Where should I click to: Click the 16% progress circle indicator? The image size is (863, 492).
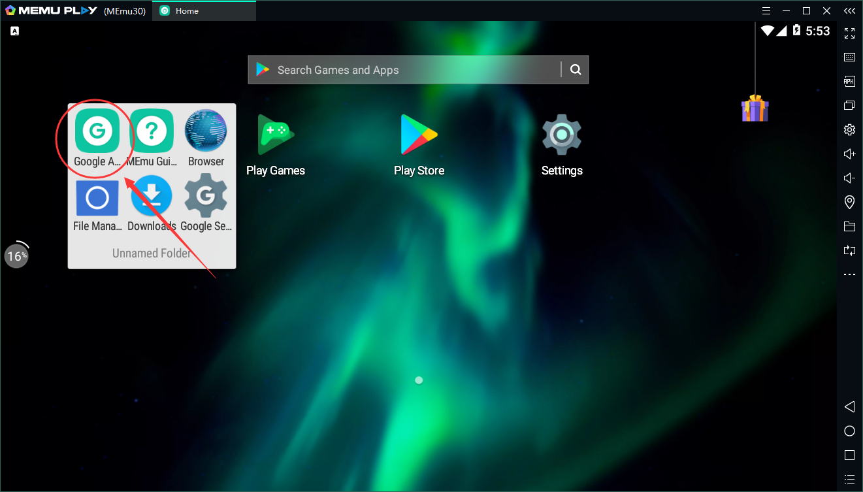coord(16,256)
